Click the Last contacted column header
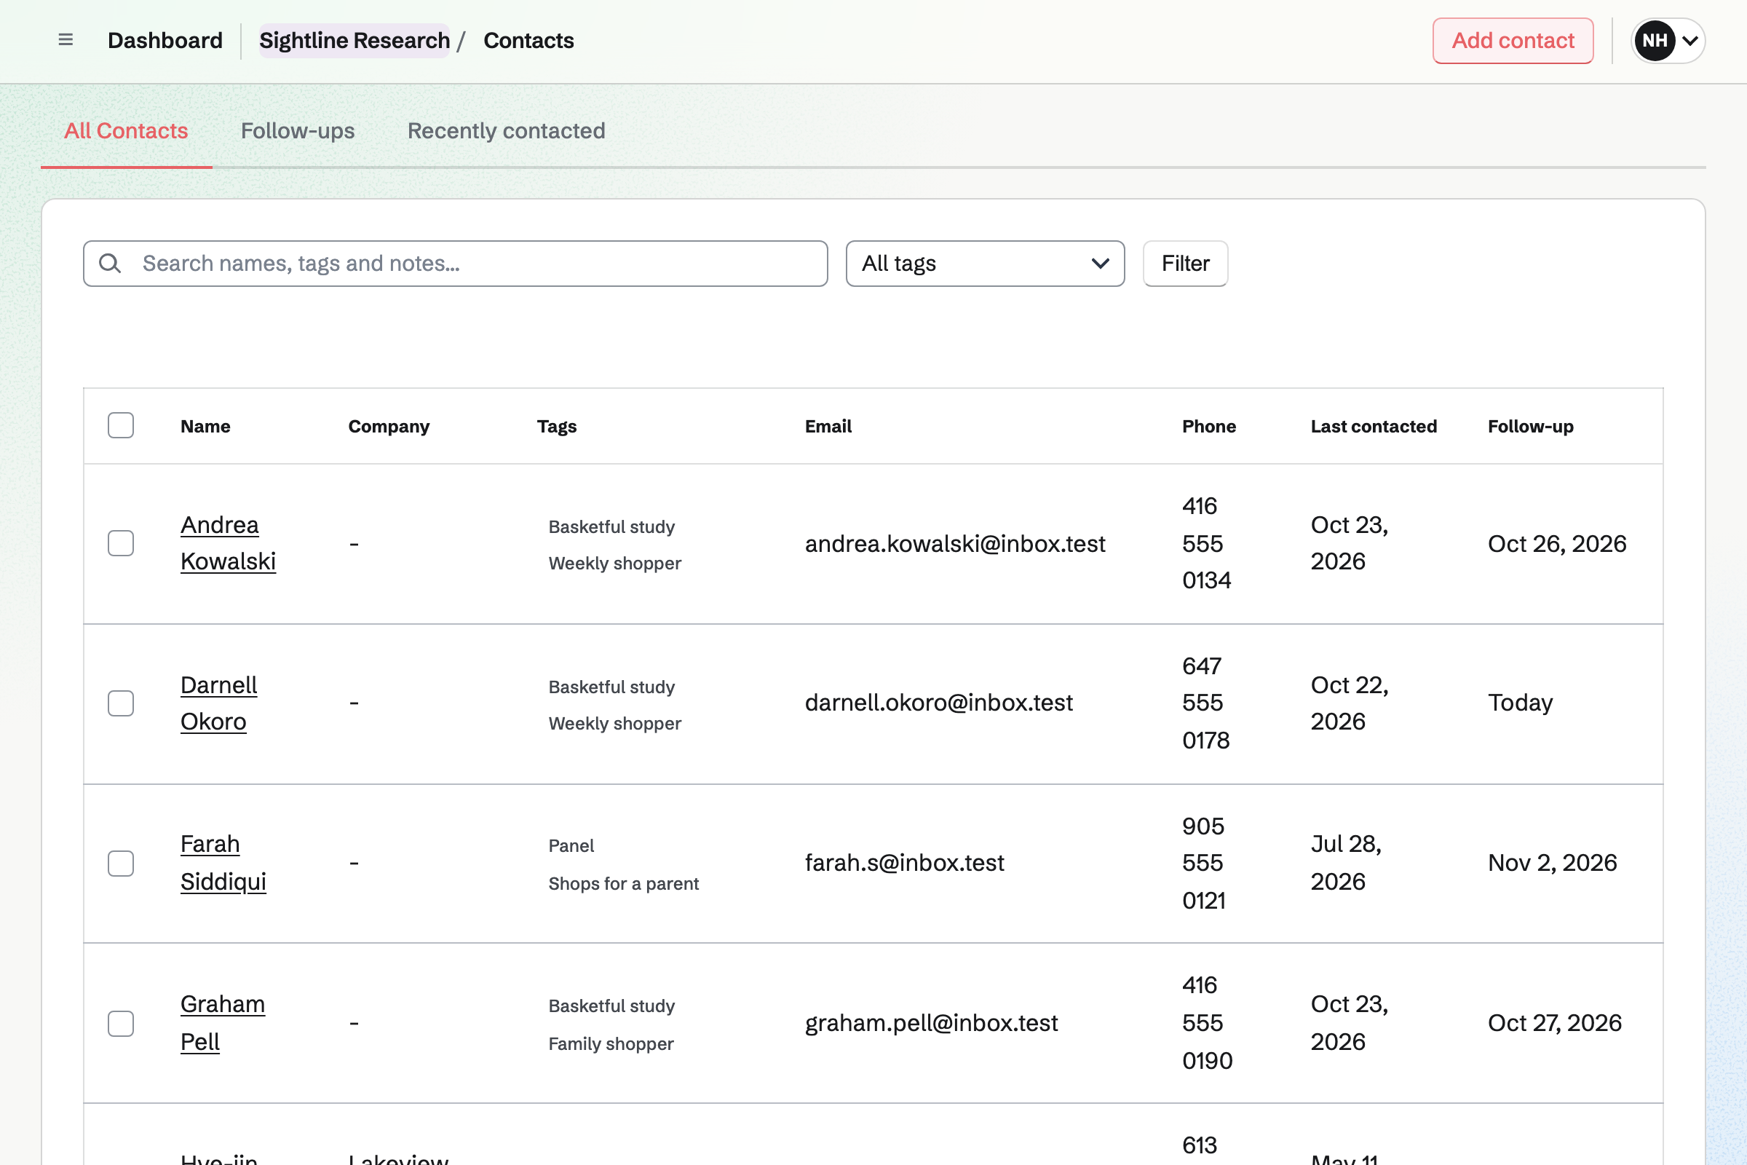 [1374, 426]
